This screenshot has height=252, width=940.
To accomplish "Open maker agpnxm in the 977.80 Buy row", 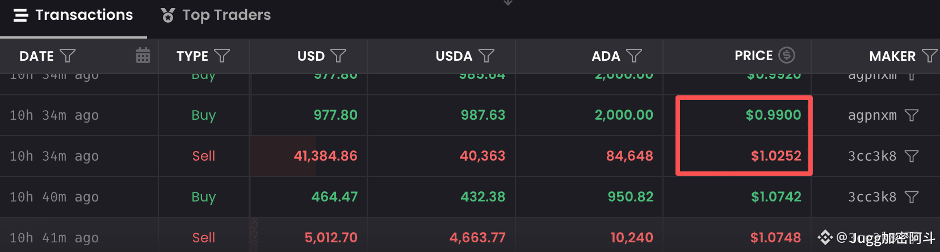I will [872, 115].
